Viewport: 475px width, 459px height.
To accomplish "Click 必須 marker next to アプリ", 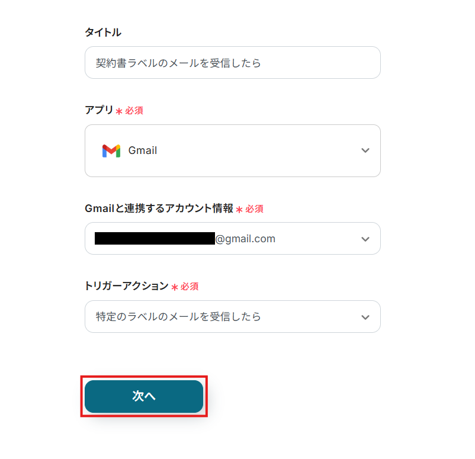I will 134,111.
